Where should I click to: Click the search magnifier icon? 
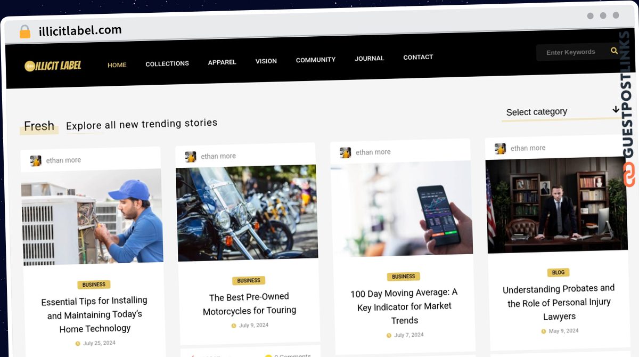[x=614, y=51]
